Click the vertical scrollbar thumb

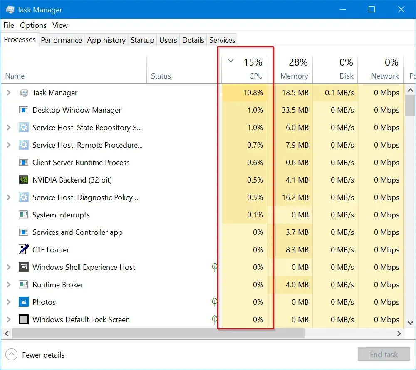click(410, 106)
